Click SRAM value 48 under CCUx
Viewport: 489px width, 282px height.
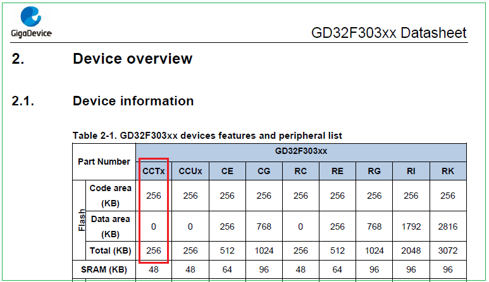coord(190,269)
